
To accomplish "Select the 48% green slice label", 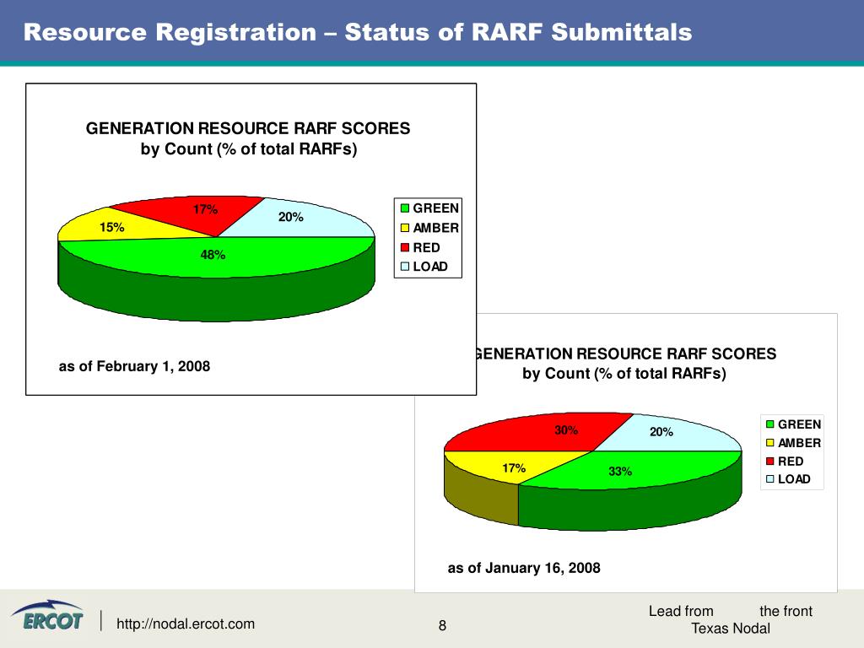I will coord(213,255).
